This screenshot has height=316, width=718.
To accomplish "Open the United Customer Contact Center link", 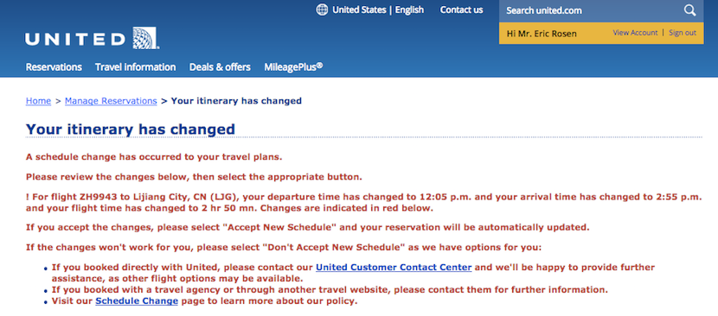I will (394, 267).
